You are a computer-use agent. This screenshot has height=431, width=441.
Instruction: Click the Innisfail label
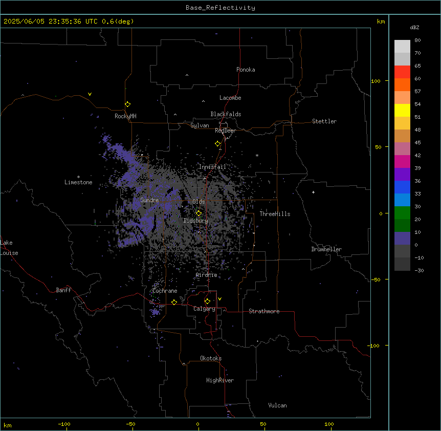coord(213,167)
